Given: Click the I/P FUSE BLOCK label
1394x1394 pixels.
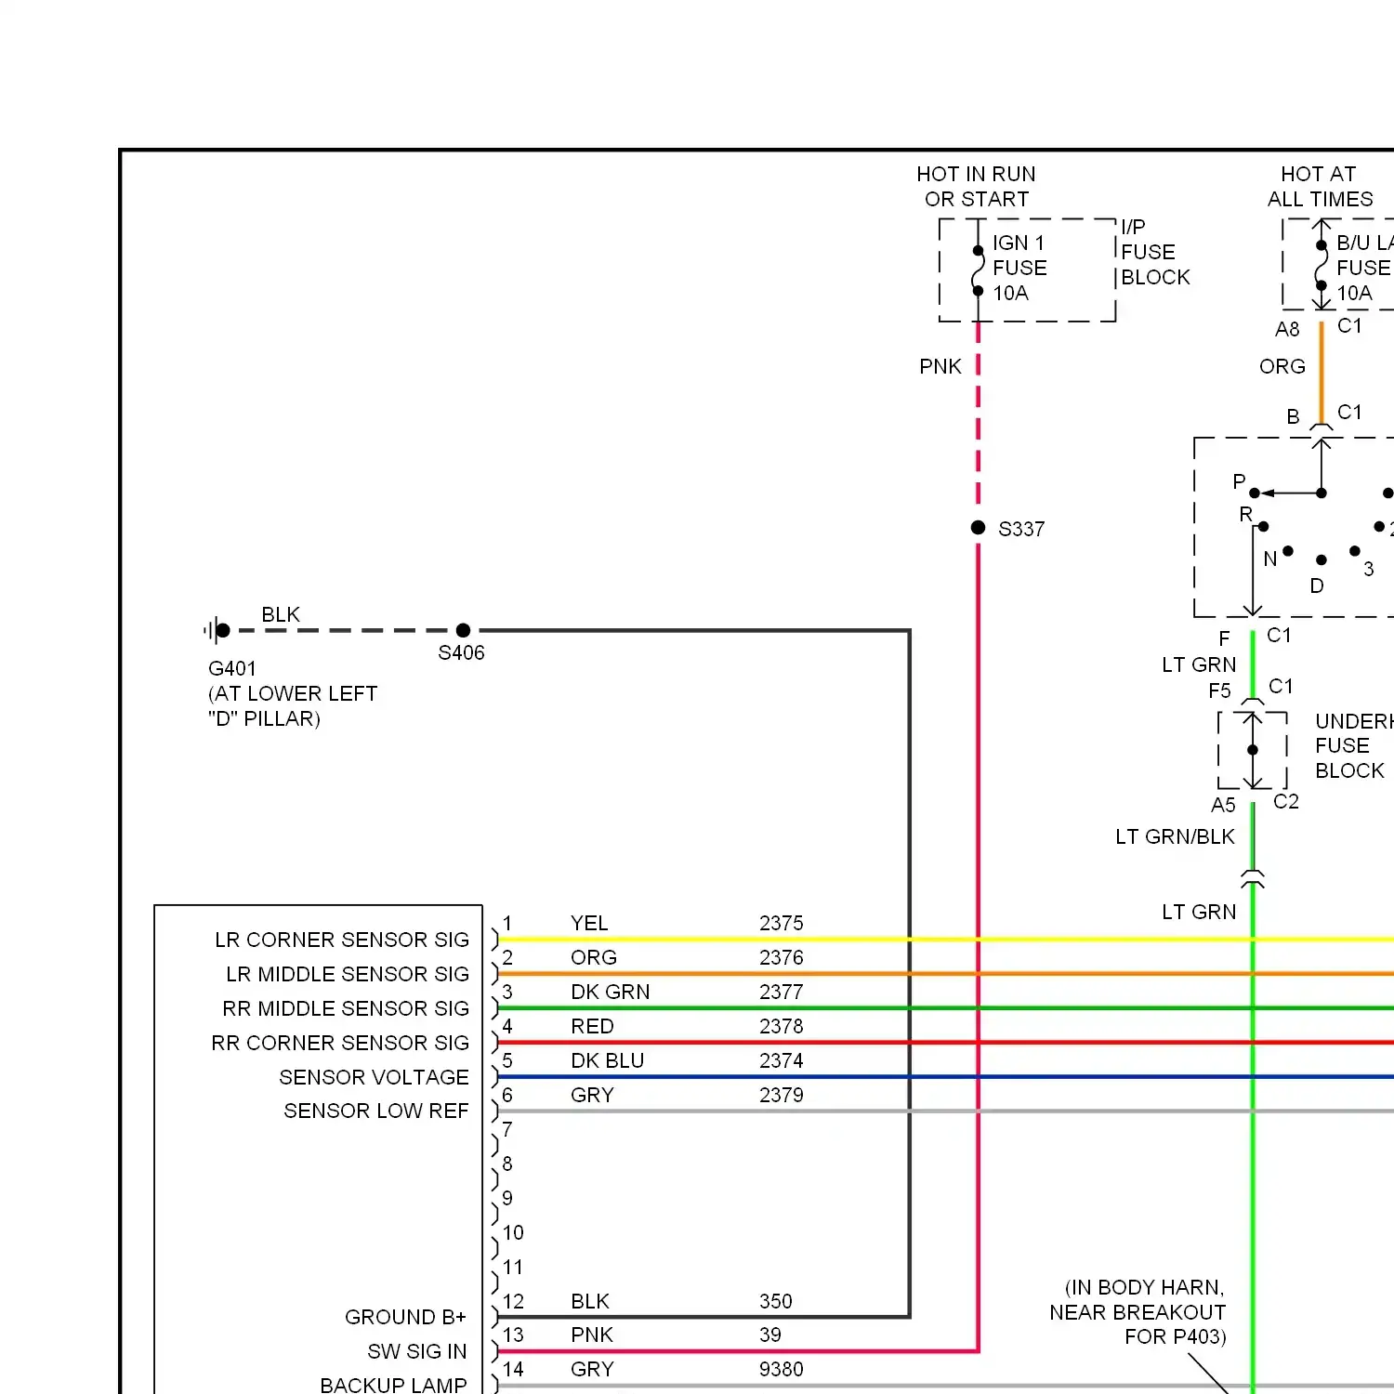Looking at the screenshot, I should tap(1155, 252).
